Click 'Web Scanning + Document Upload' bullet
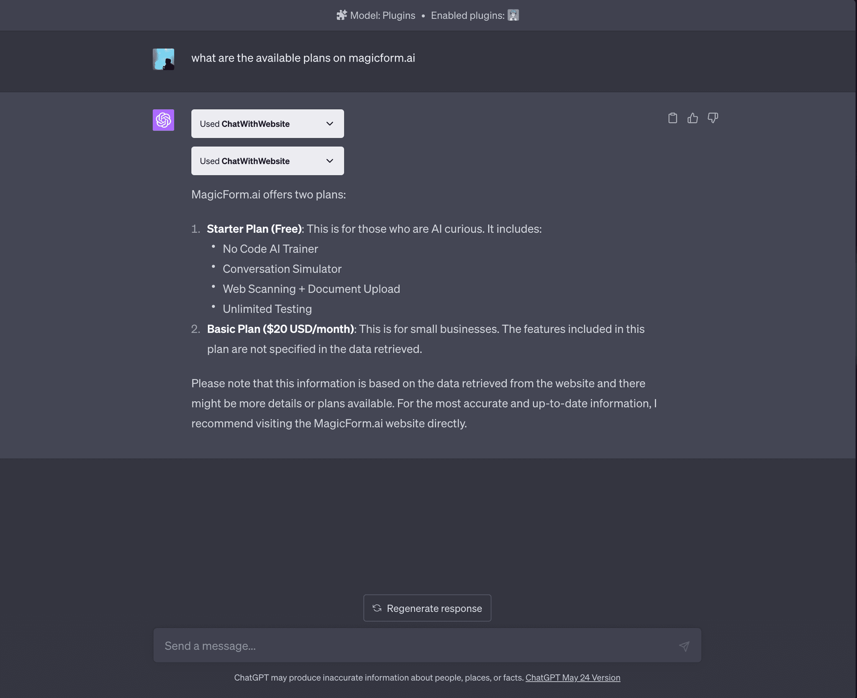The height and width of the screenshot is (698, 857). [x=311, y=289]
